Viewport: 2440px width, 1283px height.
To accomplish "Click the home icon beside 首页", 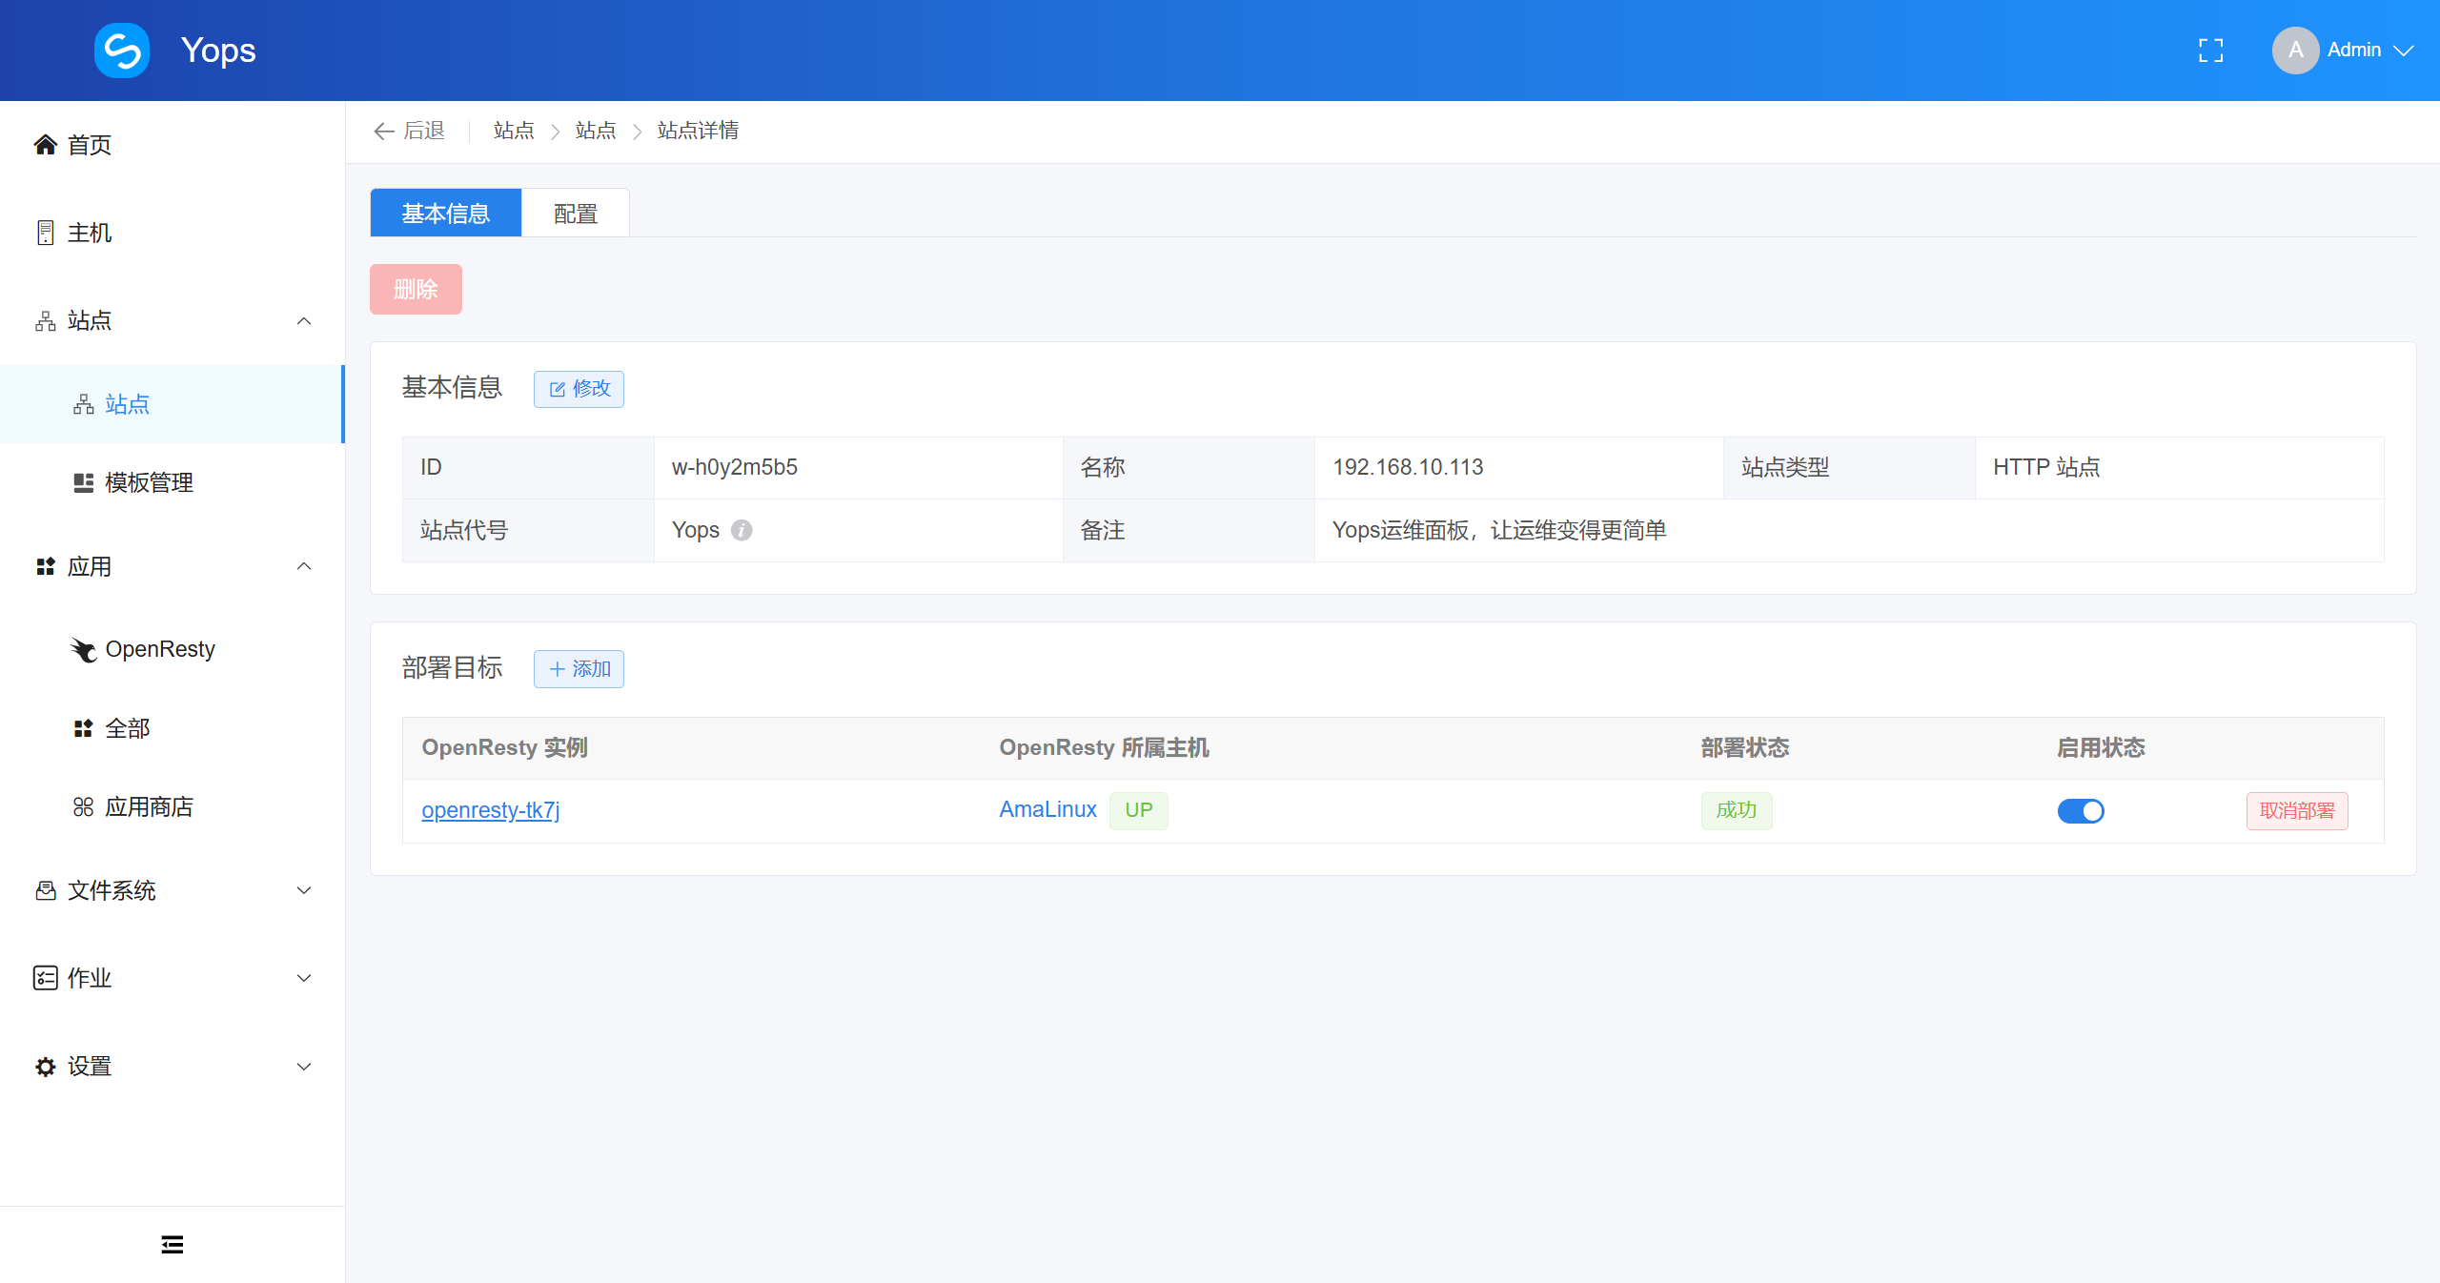I will (45, 145).
